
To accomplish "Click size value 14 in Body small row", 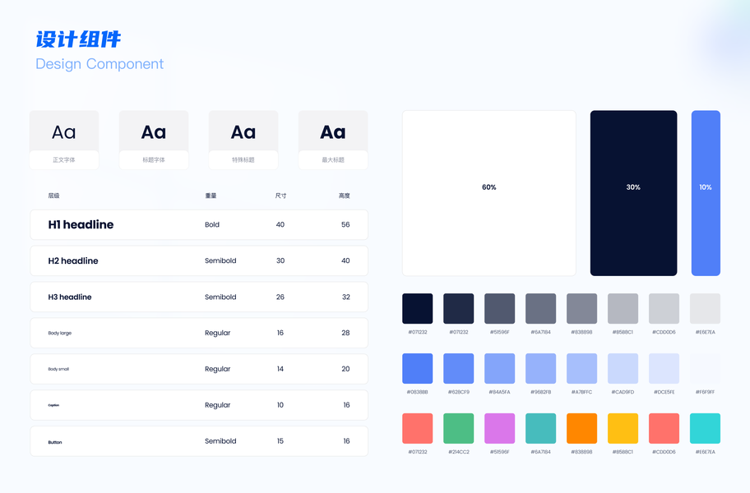I will pyautogui.click(x=280, y=369).
